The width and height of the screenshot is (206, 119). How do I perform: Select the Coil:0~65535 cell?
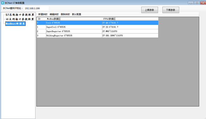[74, 23]
